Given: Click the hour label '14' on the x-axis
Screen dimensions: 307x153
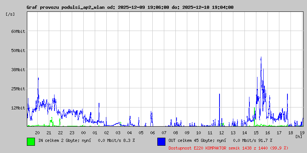Looking at the screenshot, I should pos(244,133).
